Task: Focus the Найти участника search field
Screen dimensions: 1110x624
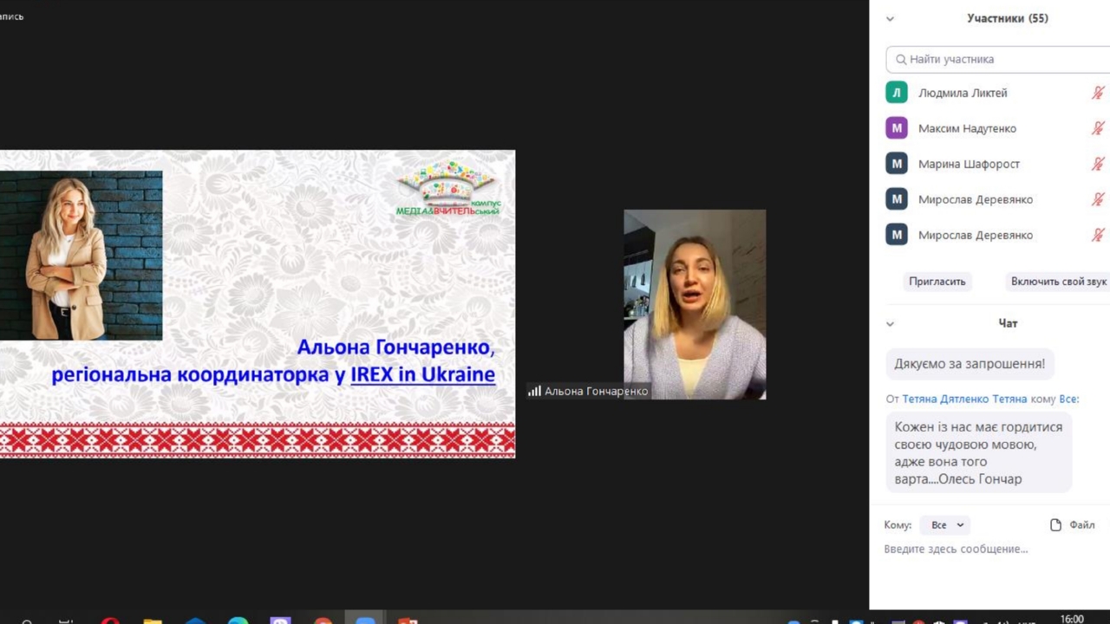Action: 998,60
